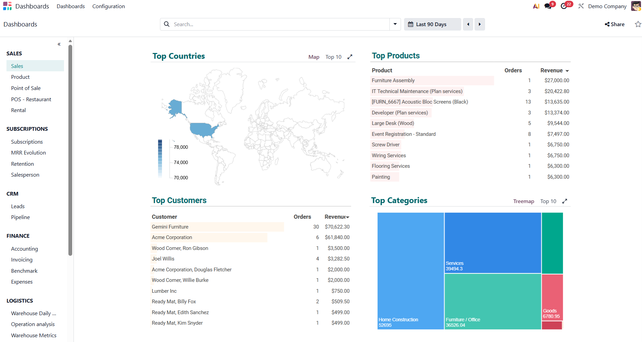Mark dashboard as favorite with star icon
The height and width of the screenshot is (342, 642).
tap(638, 24)
